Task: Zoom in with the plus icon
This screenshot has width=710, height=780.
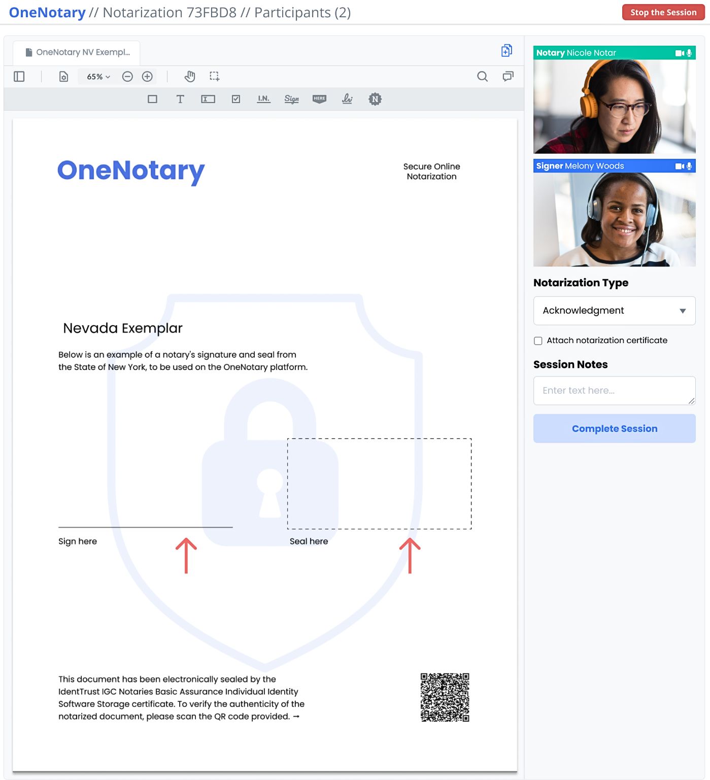Action: pos(147,77)
